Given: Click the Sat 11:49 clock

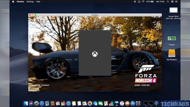Looking at the screenshot, I should [160, 1].
